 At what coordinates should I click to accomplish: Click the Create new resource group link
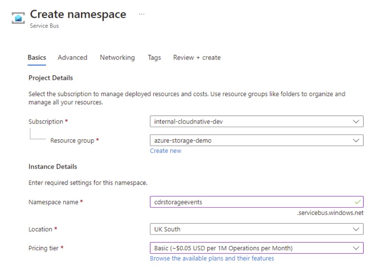165,151
